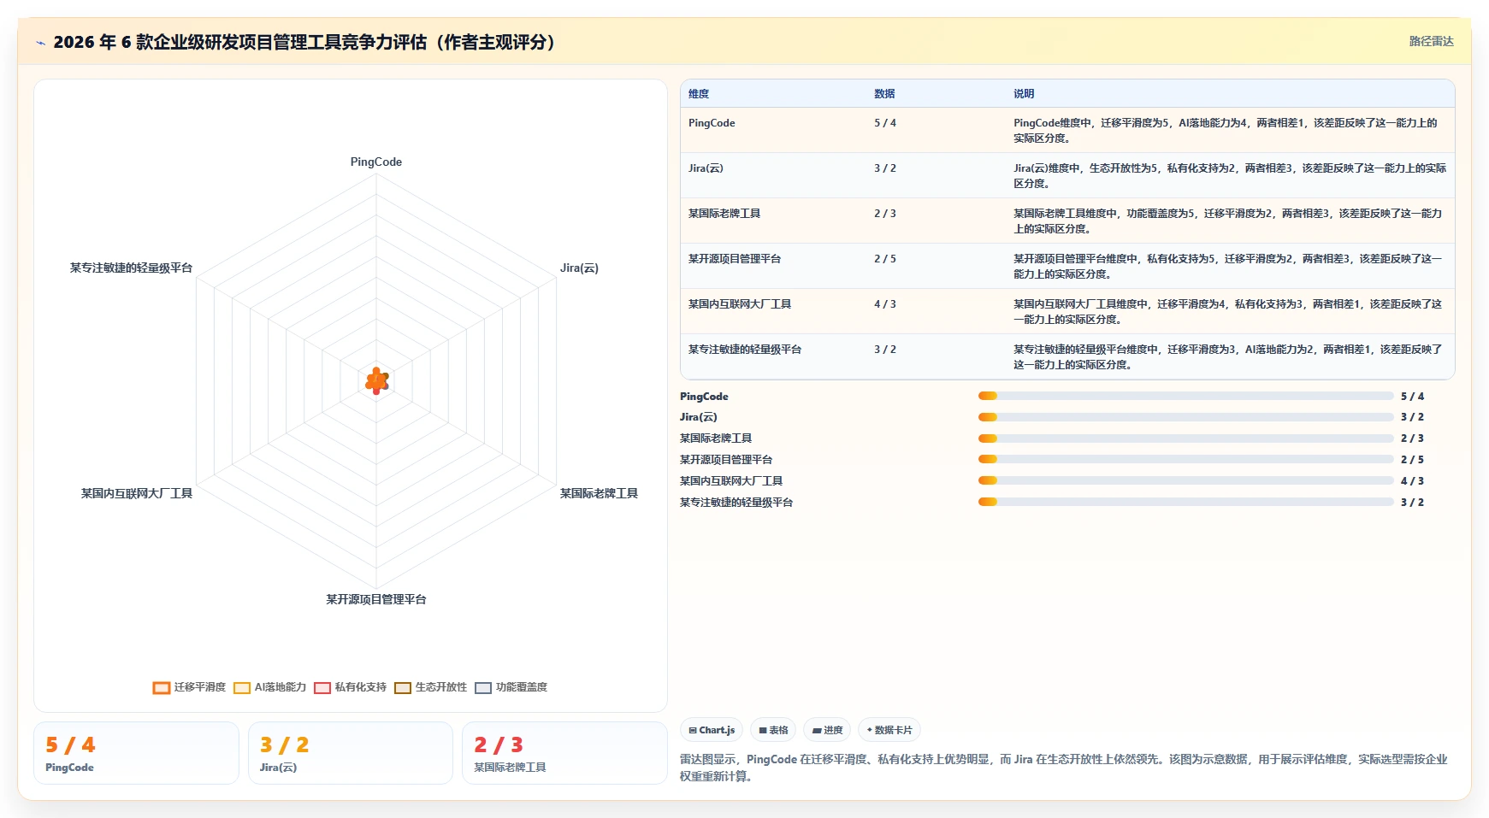
Task: Click the page title 2026 年 6 款企业级研发项目管理工具
Action: [x=304, y=42]
